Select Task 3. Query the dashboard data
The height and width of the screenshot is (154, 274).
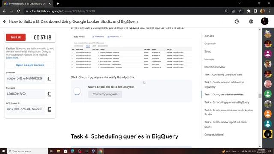(x=224, y=95)
